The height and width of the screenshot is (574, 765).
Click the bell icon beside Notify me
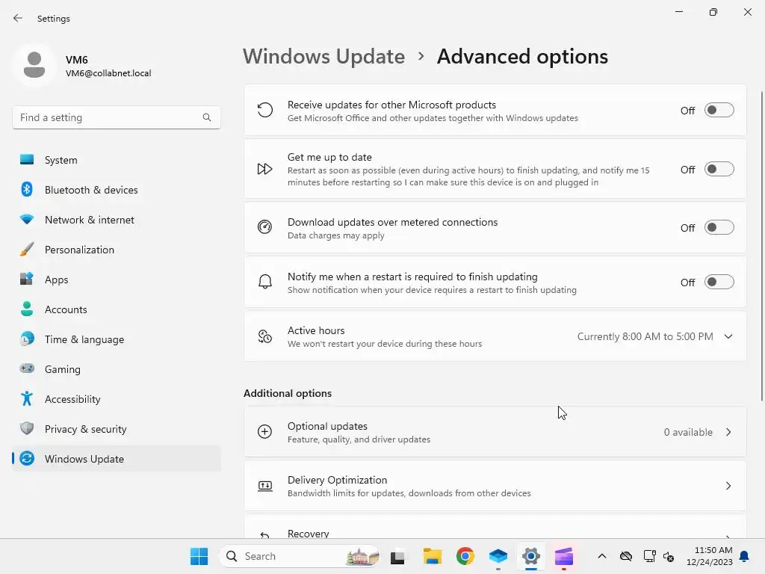265,282
